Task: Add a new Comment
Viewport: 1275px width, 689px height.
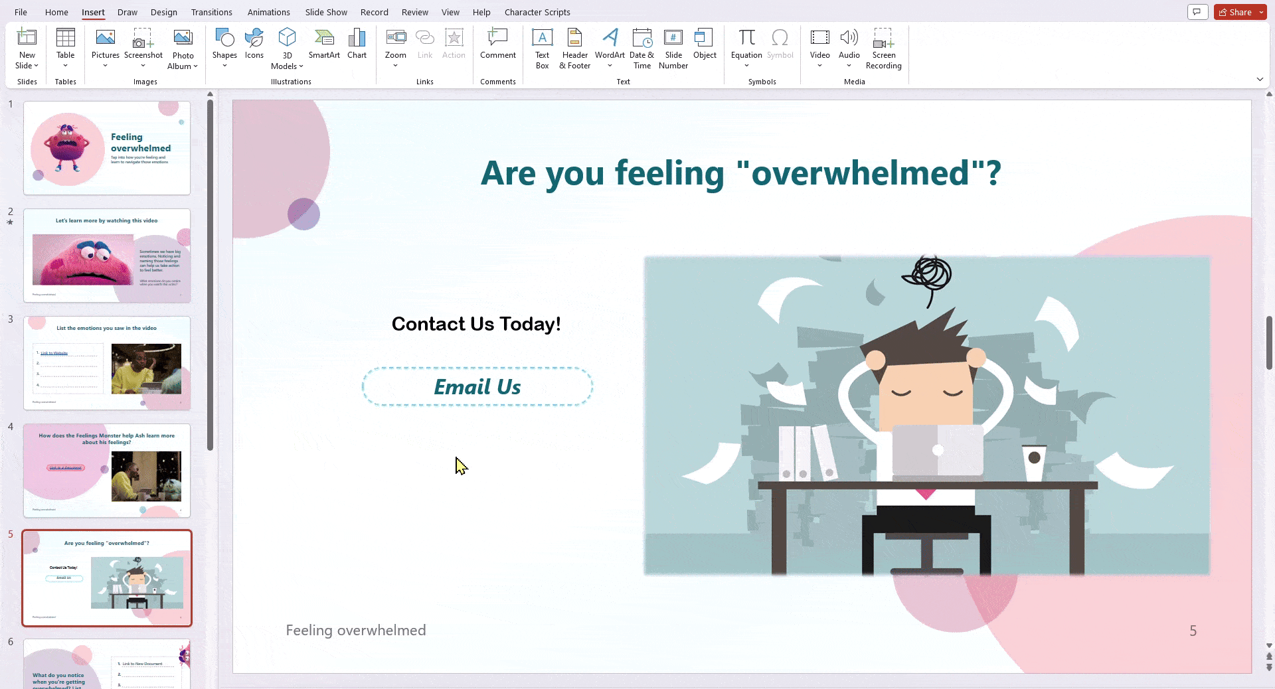Action: pyautogui.click(x=497, y=43)
